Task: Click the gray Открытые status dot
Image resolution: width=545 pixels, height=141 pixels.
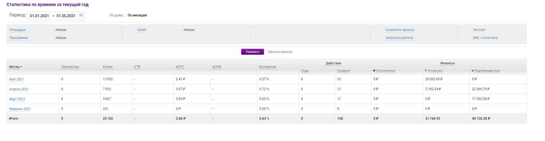Action: [426, 71]
